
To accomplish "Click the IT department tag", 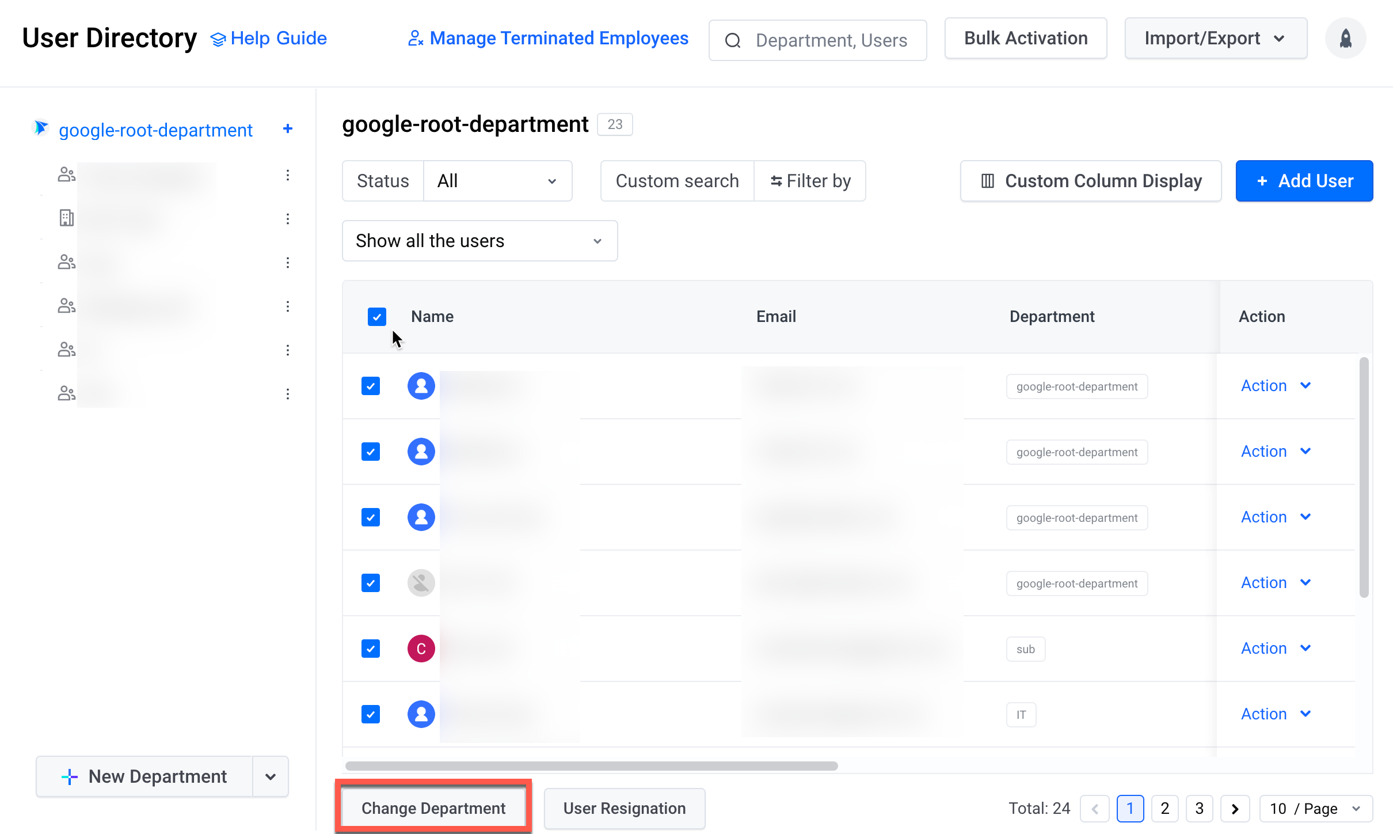I will click(1021, 715).
